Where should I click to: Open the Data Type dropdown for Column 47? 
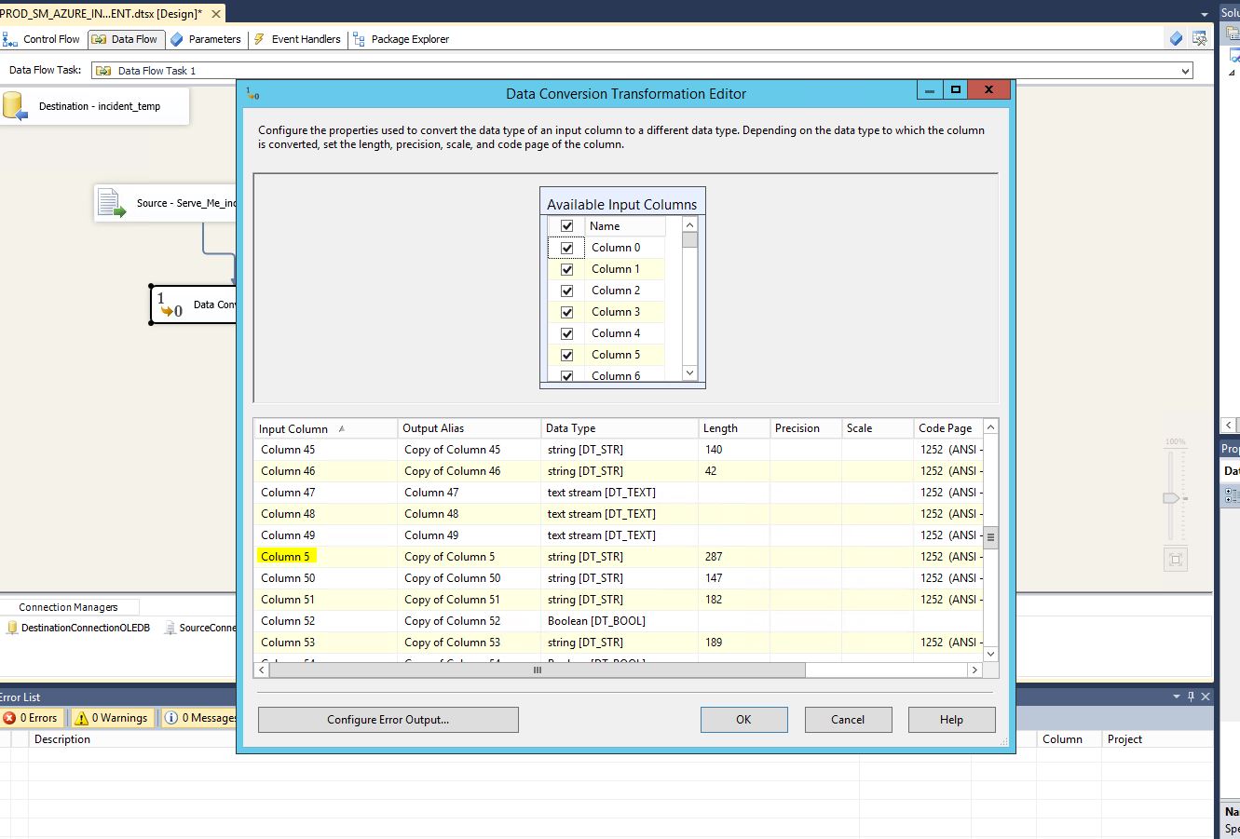(619, 492)
